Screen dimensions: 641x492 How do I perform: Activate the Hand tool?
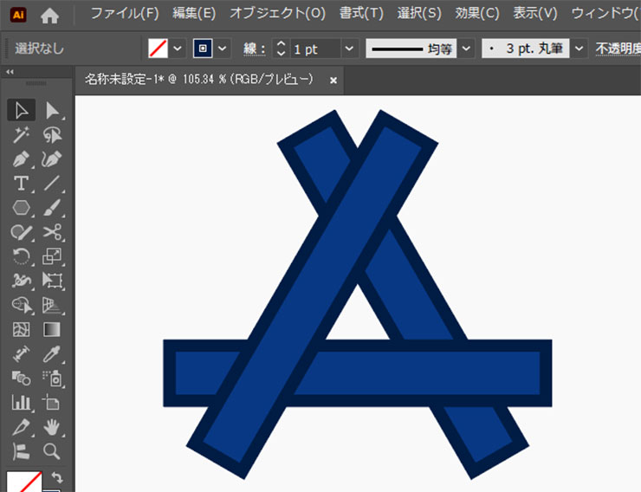click(x=53, y=426)
